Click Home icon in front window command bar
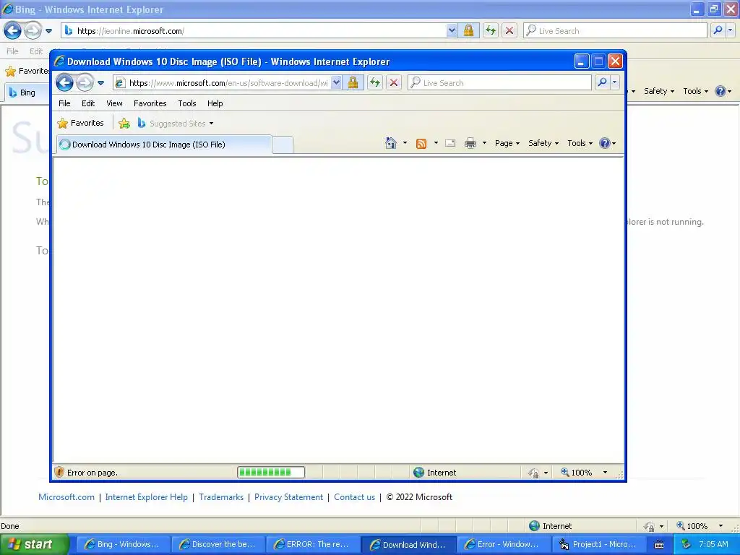Image resolution: width=740 pixels, height=555 pixels. tap(391, 143)
